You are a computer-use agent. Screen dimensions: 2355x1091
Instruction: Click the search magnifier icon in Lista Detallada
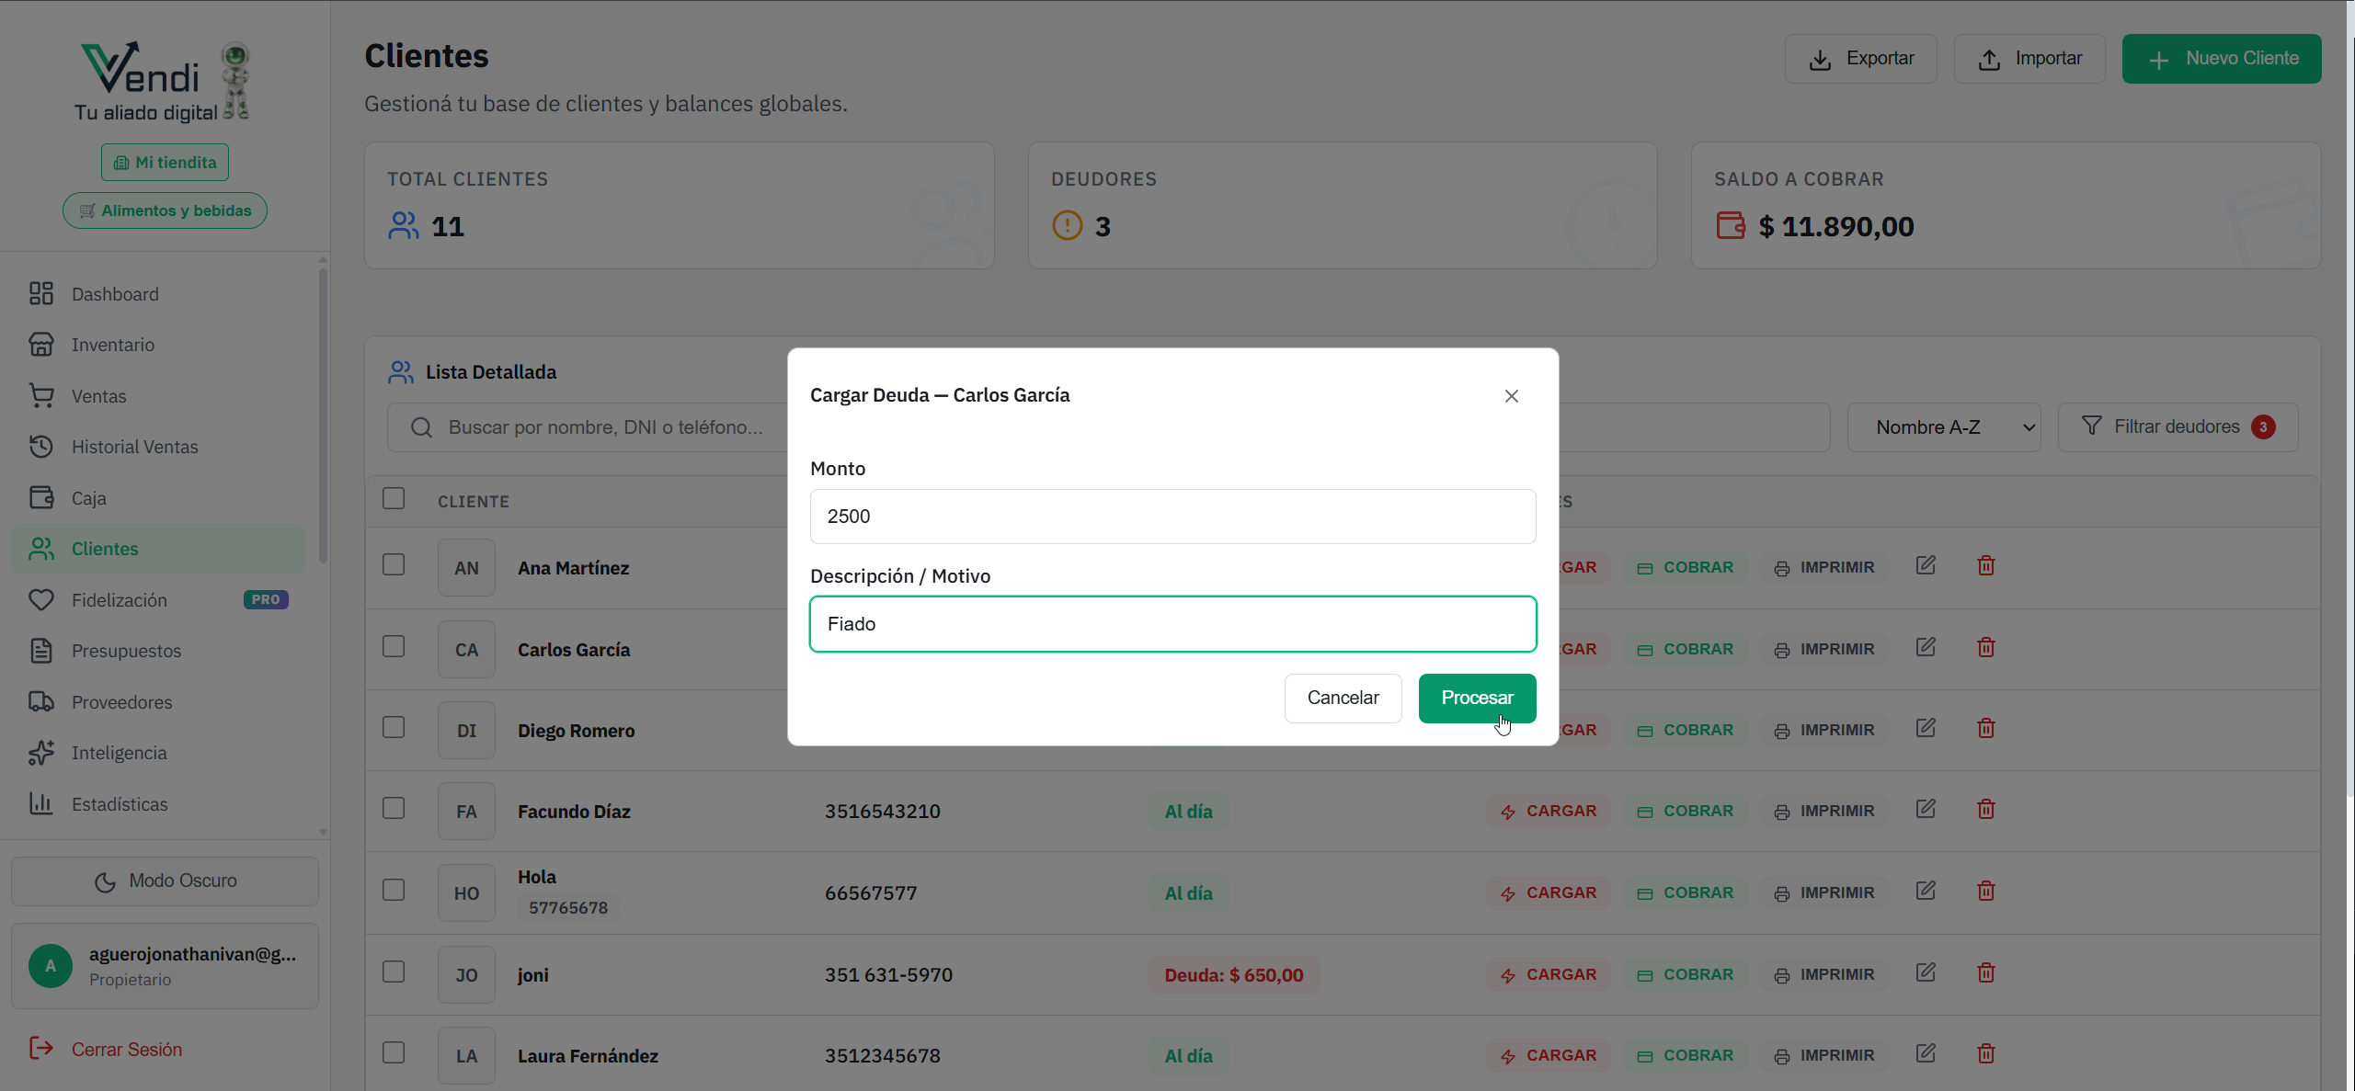(x=420, y=426)
